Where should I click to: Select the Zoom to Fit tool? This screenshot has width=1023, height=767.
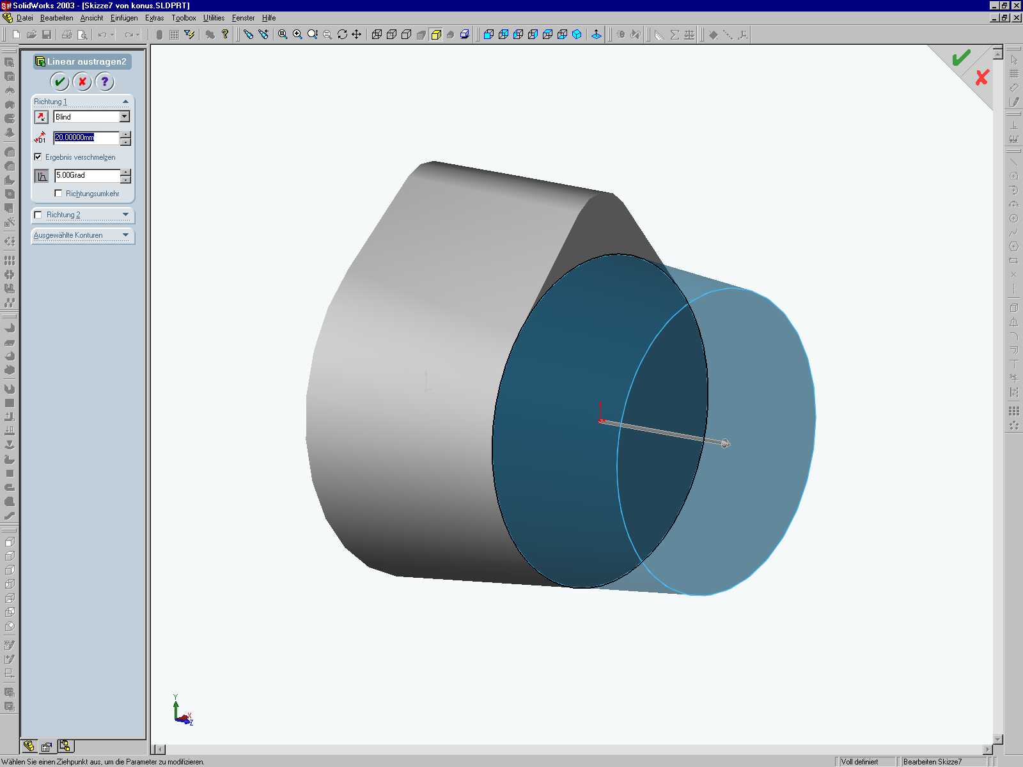[x=283, y=35]
